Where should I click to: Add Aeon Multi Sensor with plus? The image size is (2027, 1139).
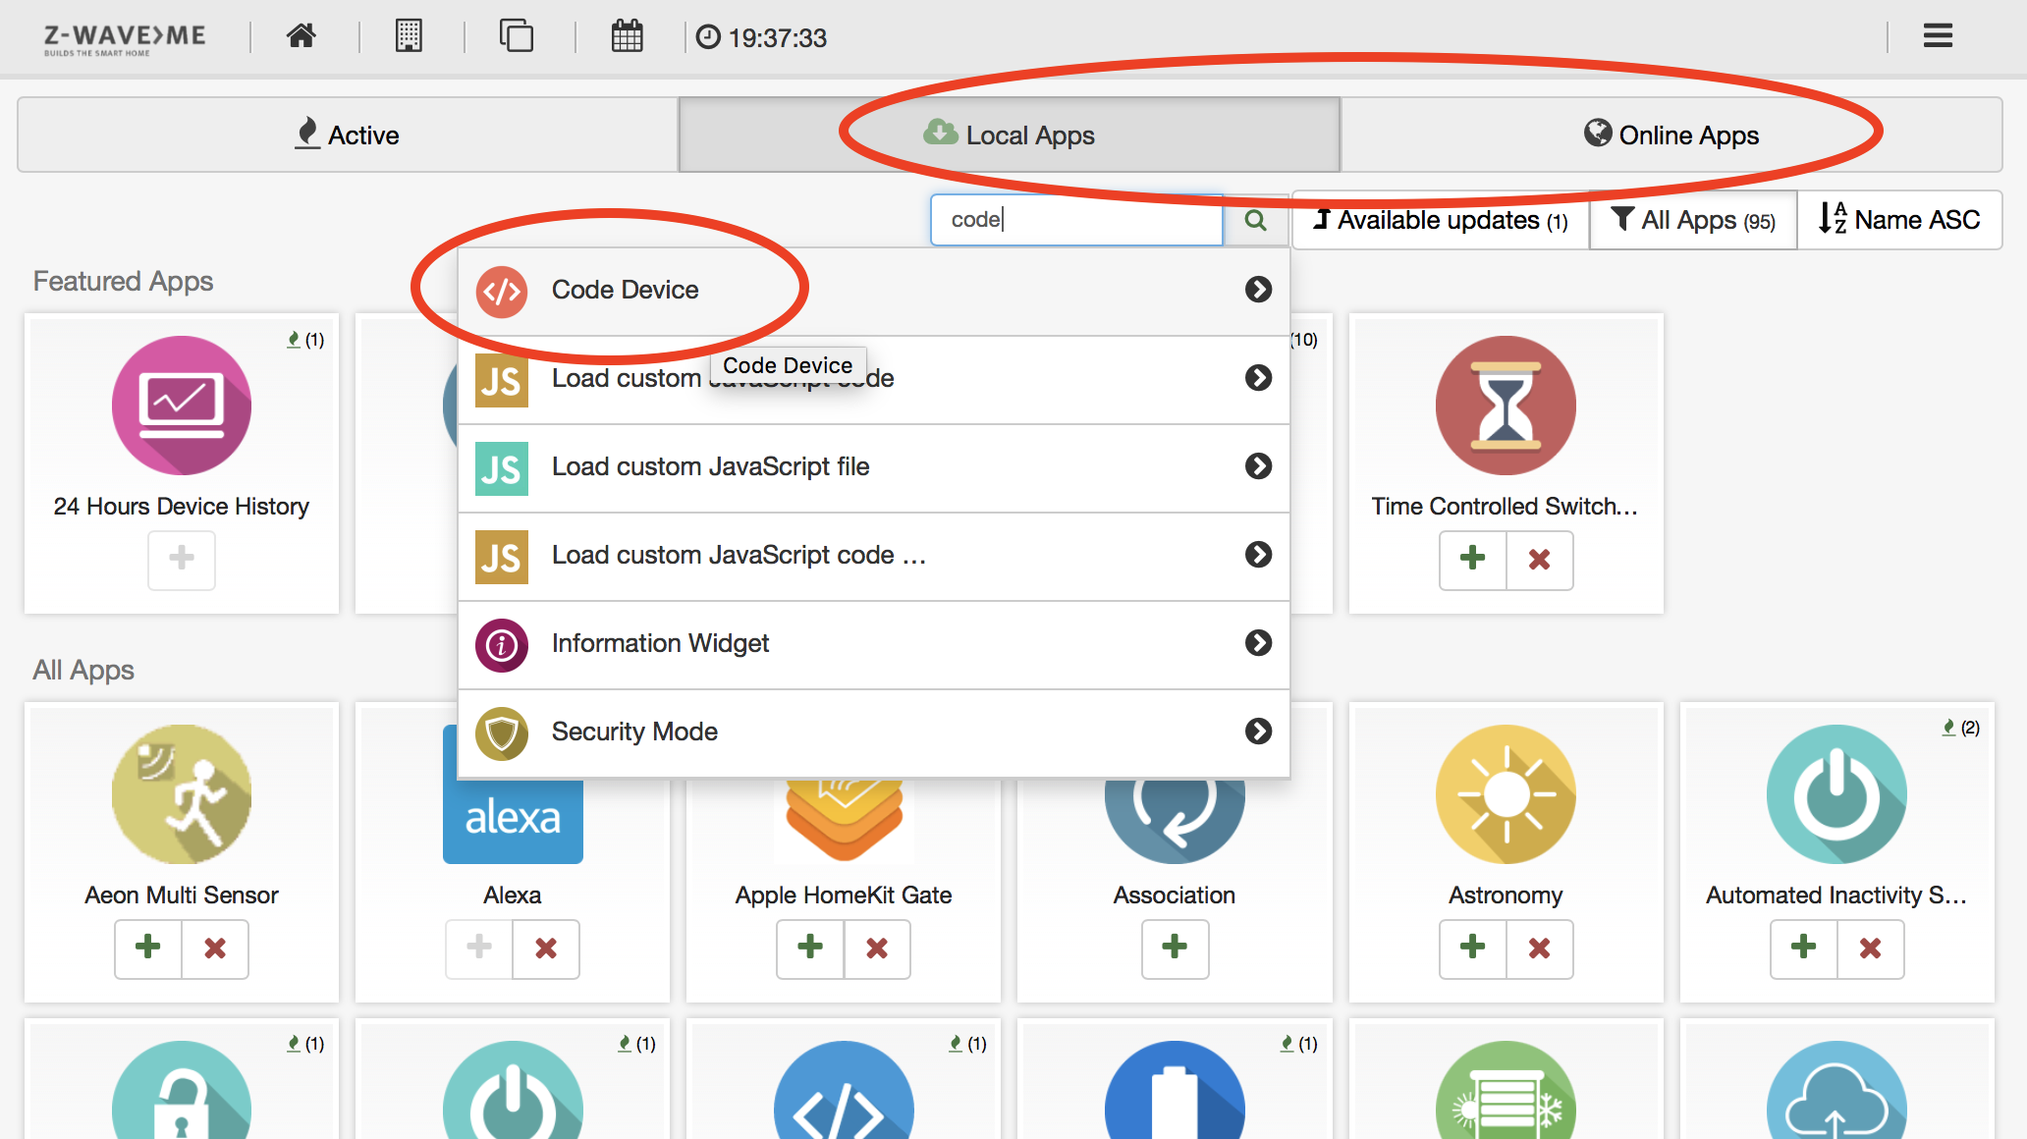[148, 948]
